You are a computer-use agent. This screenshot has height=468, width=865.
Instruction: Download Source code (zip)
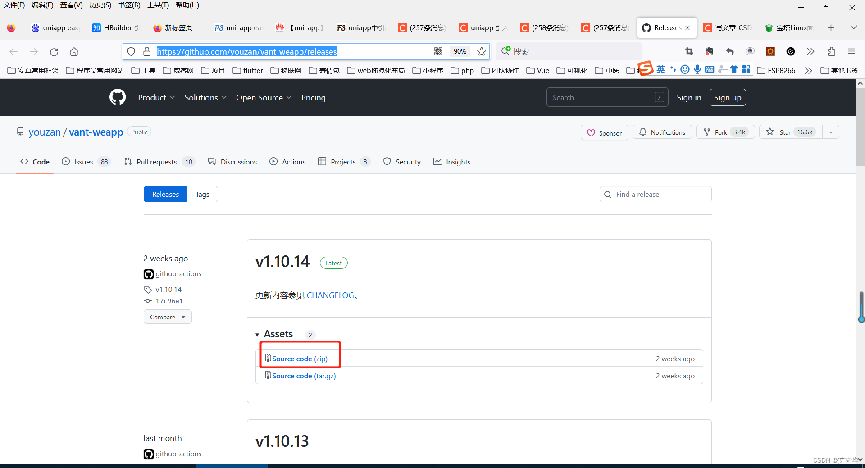(x=300, y=359)
